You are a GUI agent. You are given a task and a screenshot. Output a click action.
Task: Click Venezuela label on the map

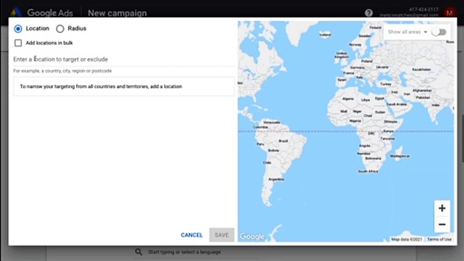272,123
